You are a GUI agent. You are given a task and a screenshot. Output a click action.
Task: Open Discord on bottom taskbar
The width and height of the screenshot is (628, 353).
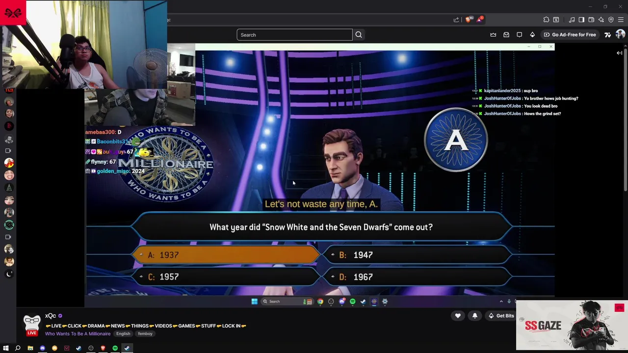(42, 348)
